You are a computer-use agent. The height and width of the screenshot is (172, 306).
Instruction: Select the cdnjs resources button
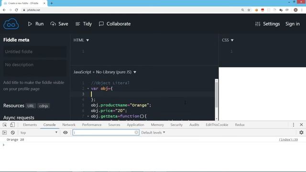pos(44,106)
